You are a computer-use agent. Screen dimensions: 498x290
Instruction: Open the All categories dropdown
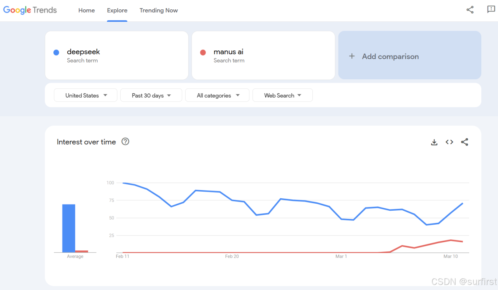point(217,95)
